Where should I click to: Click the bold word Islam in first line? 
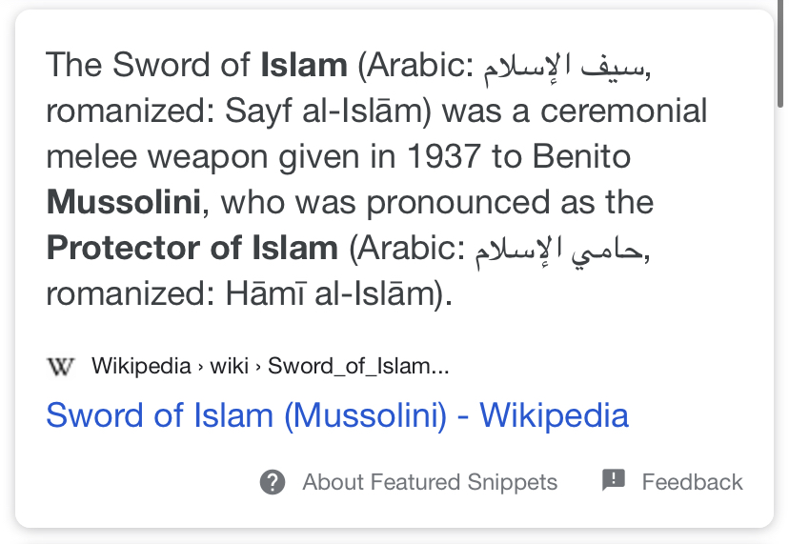pos(304,66)
